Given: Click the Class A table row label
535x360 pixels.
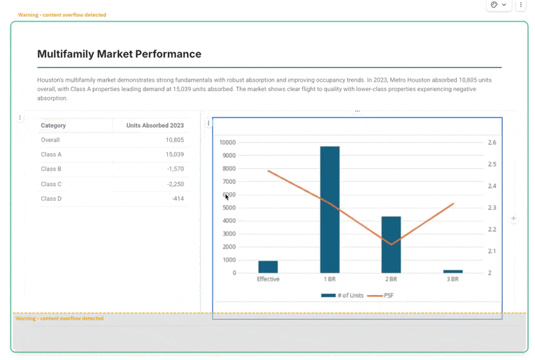Looking at the screenshot, I should click(x=51, y=155).
